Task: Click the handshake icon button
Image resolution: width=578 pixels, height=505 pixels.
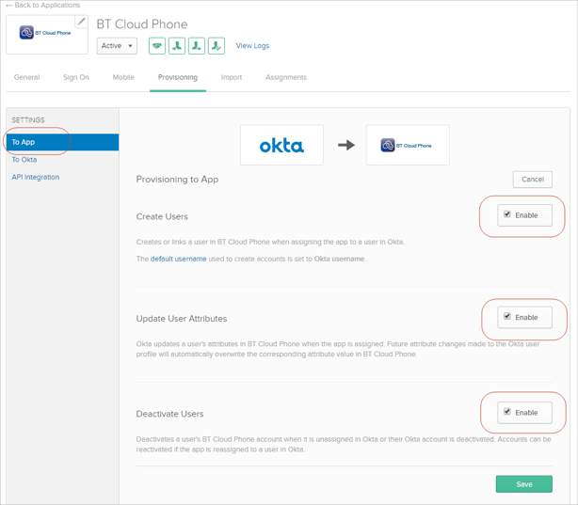Action: pos(157,45)
